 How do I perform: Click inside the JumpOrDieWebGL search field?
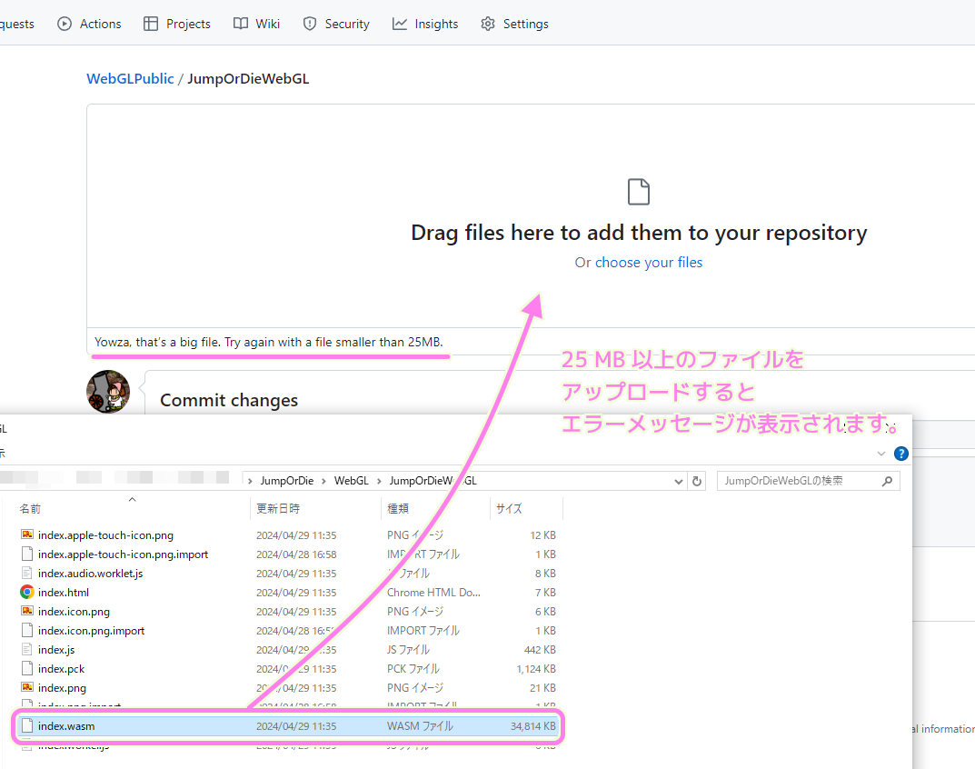click(x=800, y=480)
